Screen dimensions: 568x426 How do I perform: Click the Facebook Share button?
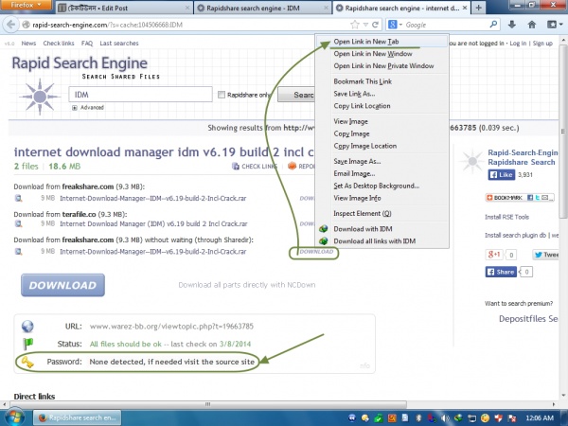click(x=501, y=272)
